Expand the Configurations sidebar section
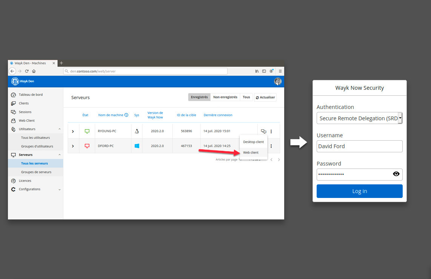431x279 pixels. 59,190
